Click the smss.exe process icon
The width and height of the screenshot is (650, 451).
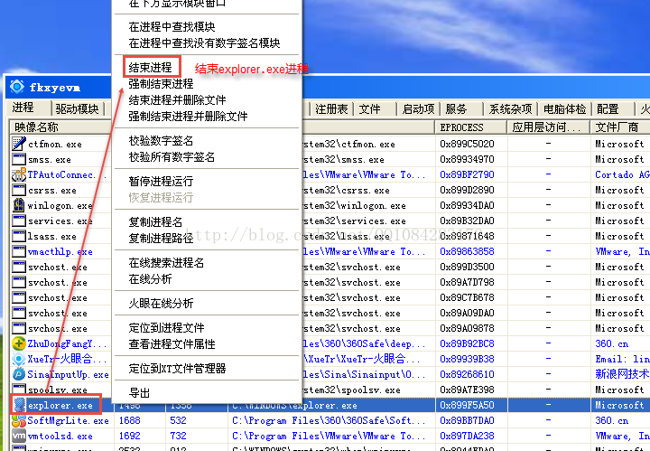(19, 159)
